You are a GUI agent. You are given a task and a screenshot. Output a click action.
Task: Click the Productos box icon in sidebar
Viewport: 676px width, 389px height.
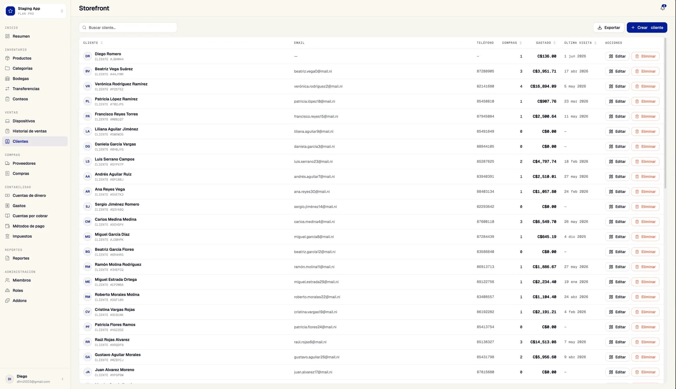coord(7,58)
